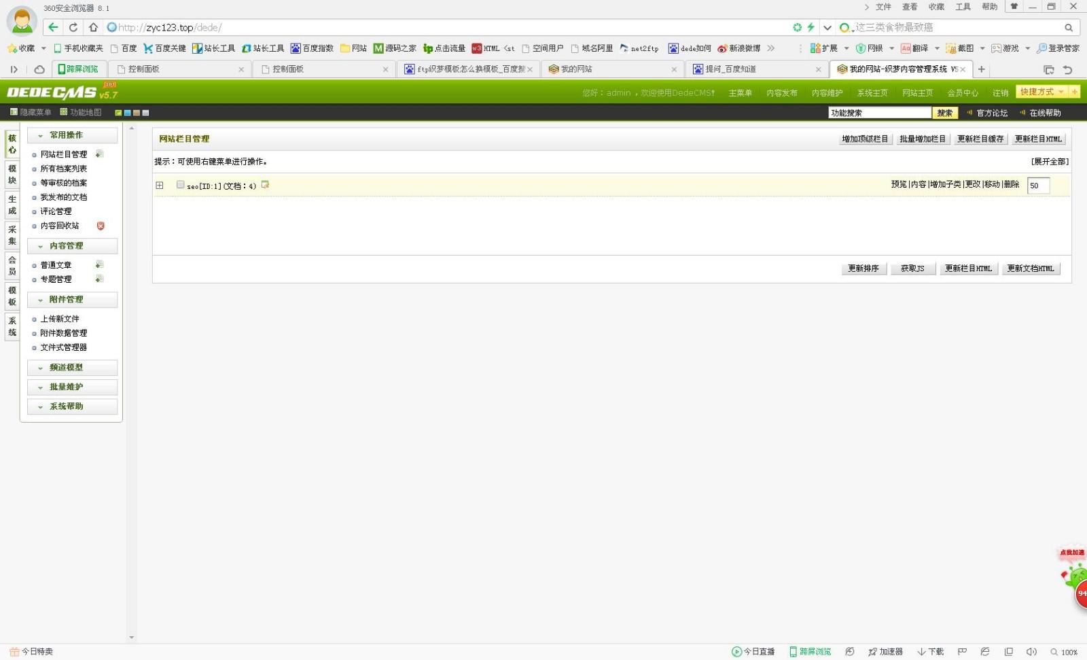Image resolution: width=1087 pixels, height=660 pixels.
Task: Switch to the 会员 side tab
Action: click(12, 266)
